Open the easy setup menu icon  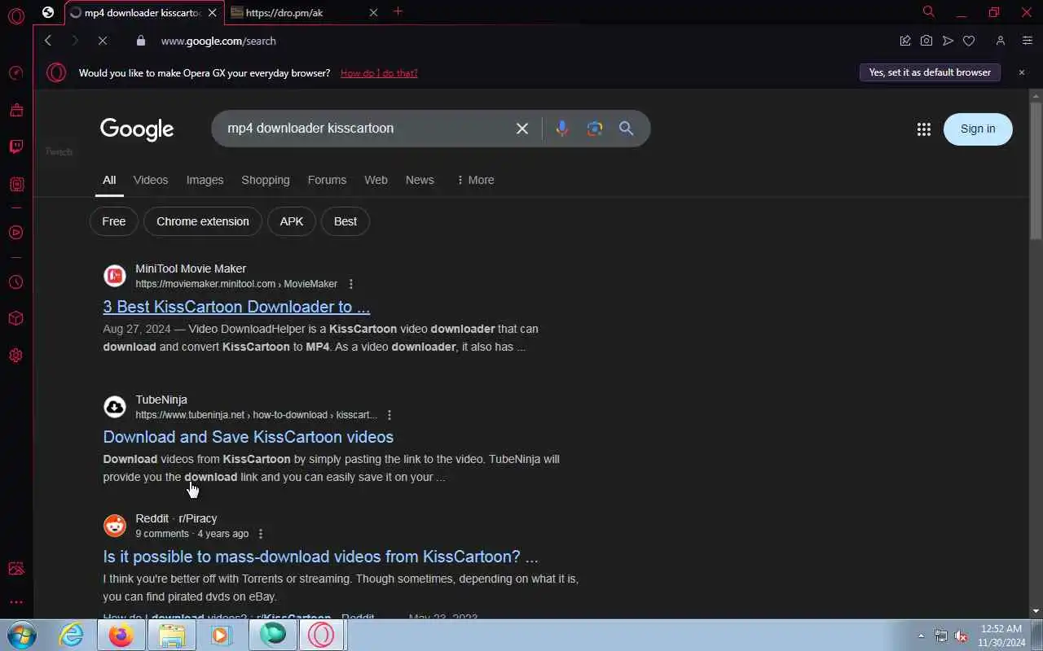tap(1027, 41)
